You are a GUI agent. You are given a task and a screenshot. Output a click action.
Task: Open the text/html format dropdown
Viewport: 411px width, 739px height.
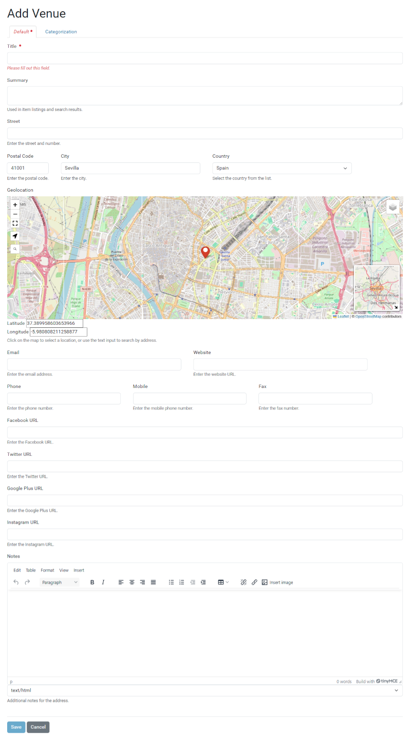click(205, 690)
